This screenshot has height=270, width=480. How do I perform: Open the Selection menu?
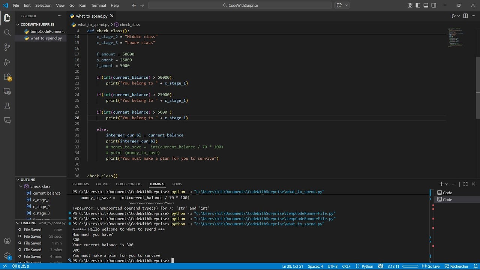pos(43,5)
